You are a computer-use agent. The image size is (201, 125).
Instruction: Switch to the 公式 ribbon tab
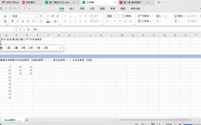click(92, 9)
